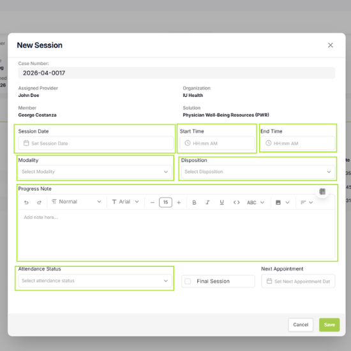Expand the attendance status dropdown

coord(95,281)
